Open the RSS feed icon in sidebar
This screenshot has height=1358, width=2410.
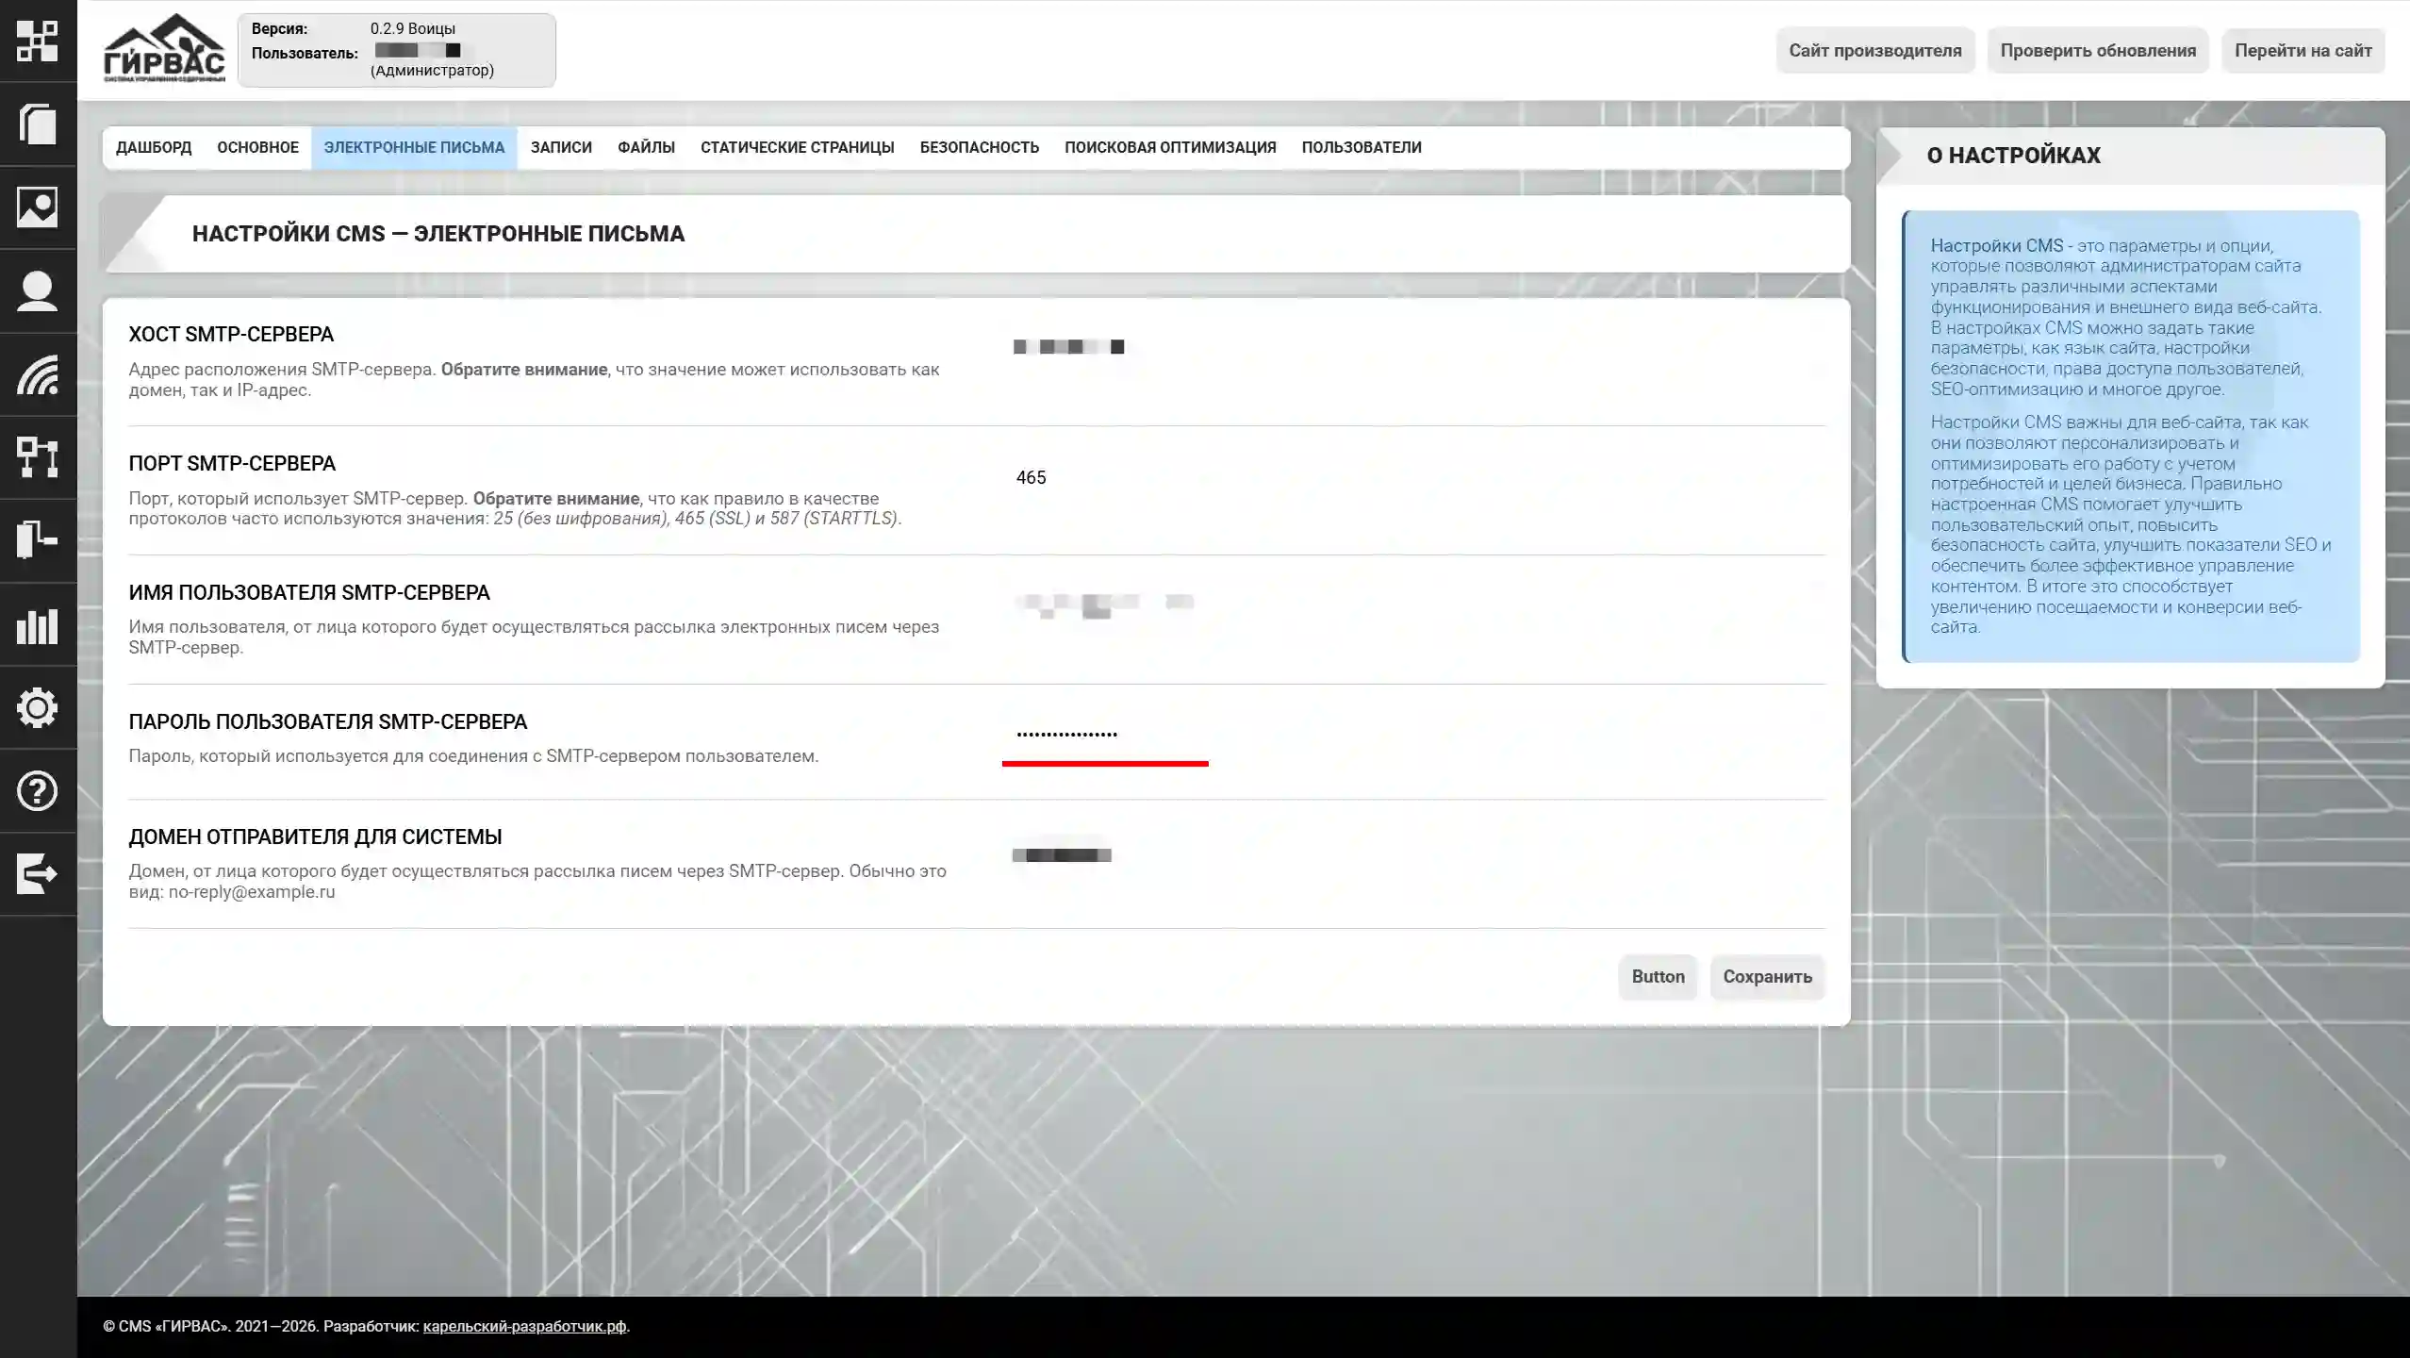click(38, 375)
